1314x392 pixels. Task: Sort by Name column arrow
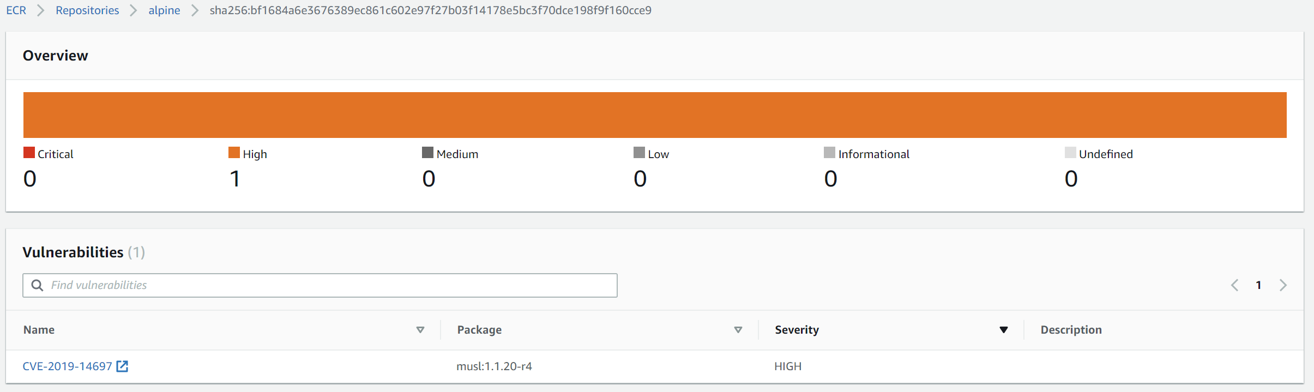[x=420, y=330]
